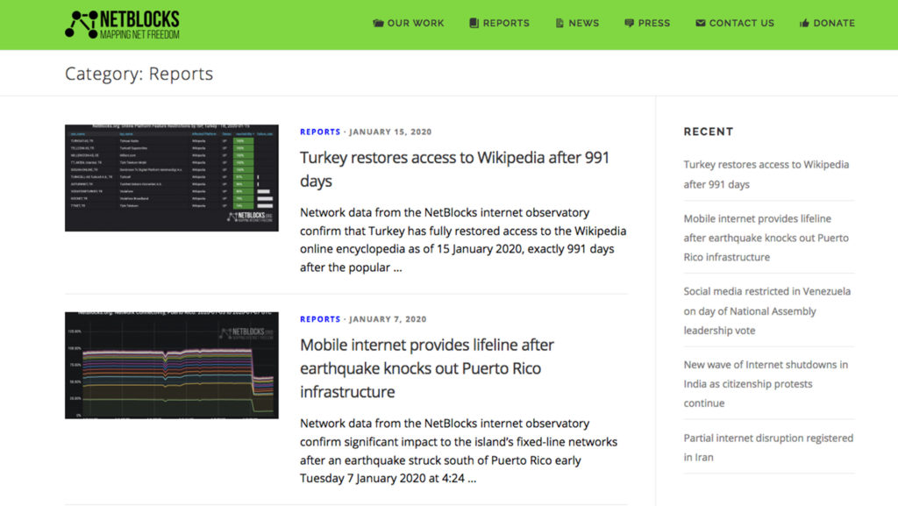
Task: Open the Puerto Rico network chart thumbnail
Action: tap(172, 365)
